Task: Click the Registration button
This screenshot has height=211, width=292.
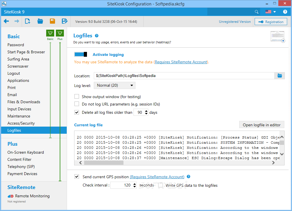Action: (x=271, y=22)
